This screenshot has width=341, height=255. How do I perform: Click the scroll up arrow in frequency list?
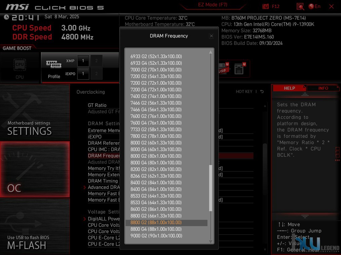pyautogui.click(x=211, y=52)
